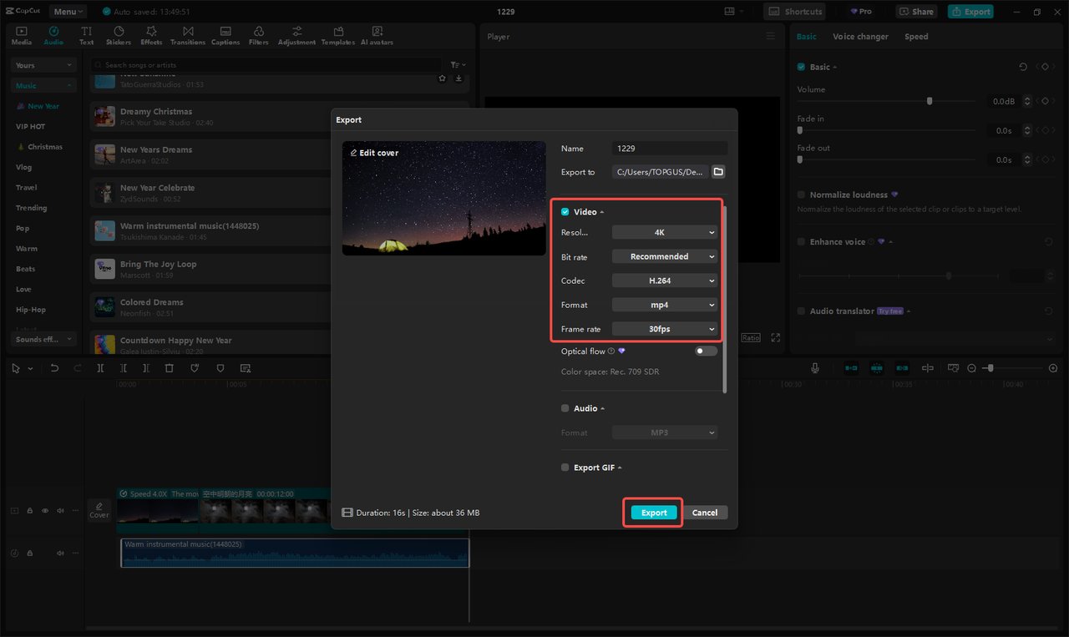This screenshot has height=637, width=1069.
Task: Expand the Yours category dropdown
Action: (43, 65)
